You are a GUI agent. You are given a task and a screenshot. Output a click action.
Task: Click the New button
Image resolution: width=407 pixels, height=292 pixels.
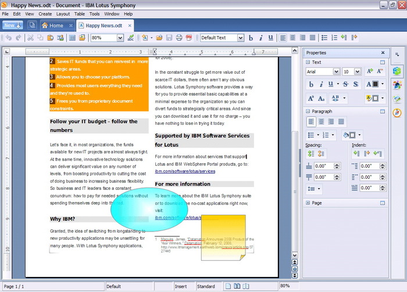[11, 25]
